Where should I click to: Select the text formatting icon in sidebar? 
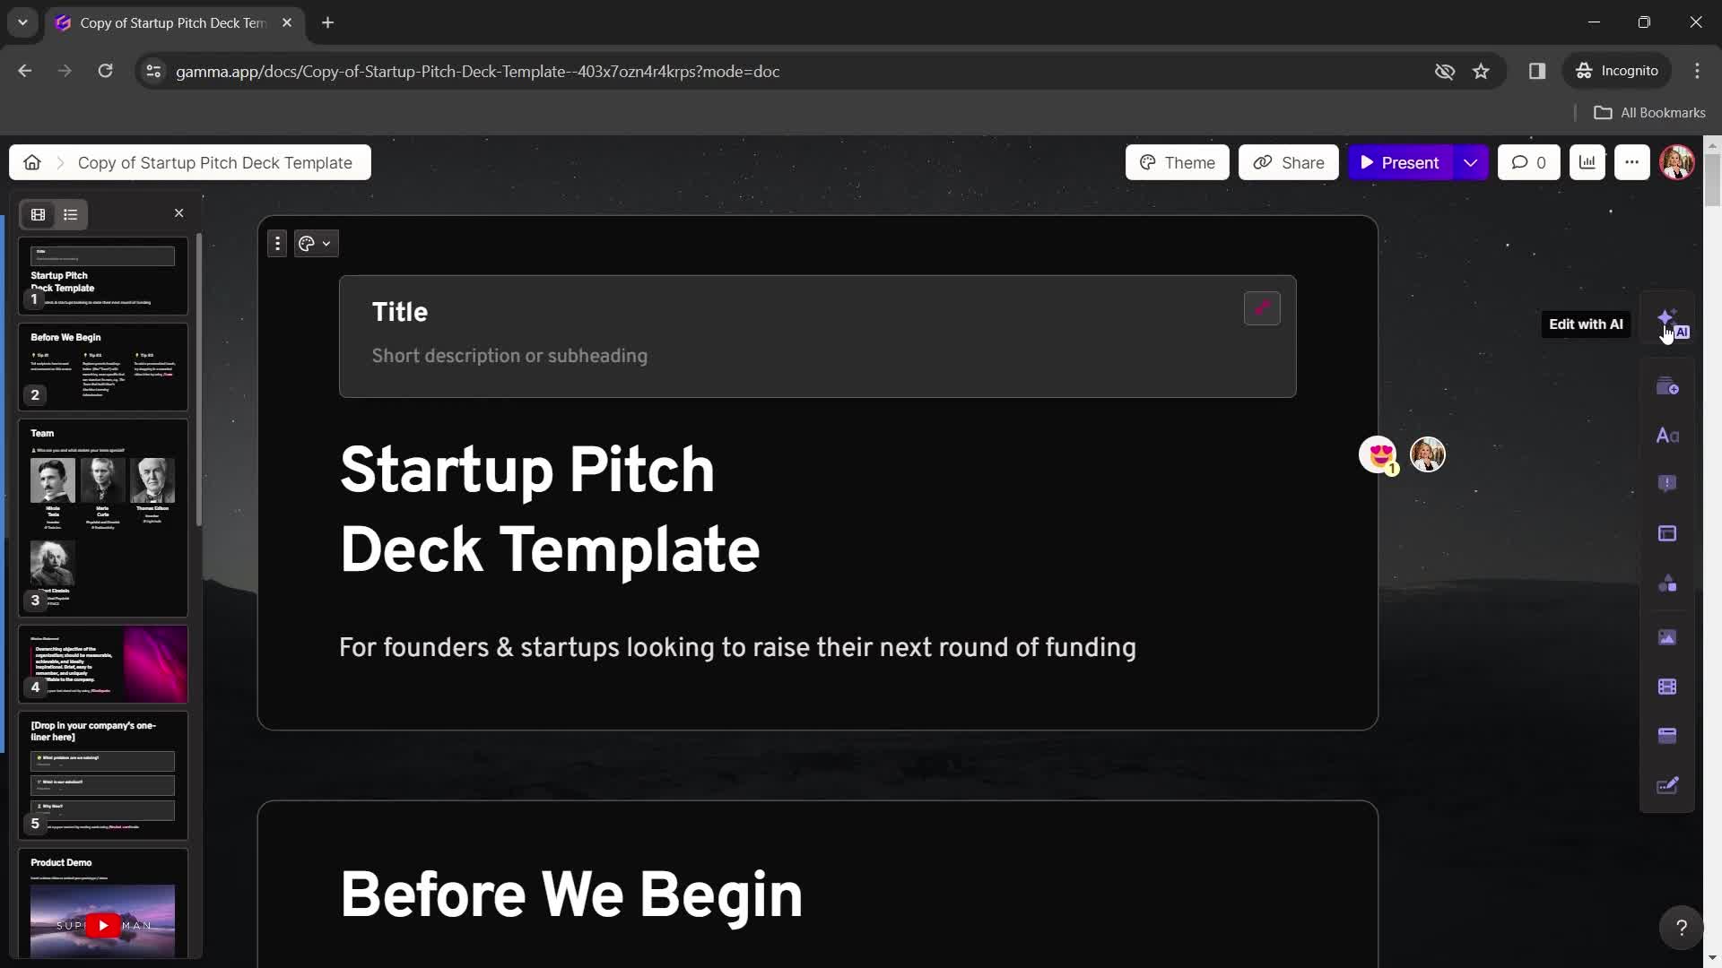1670,435
